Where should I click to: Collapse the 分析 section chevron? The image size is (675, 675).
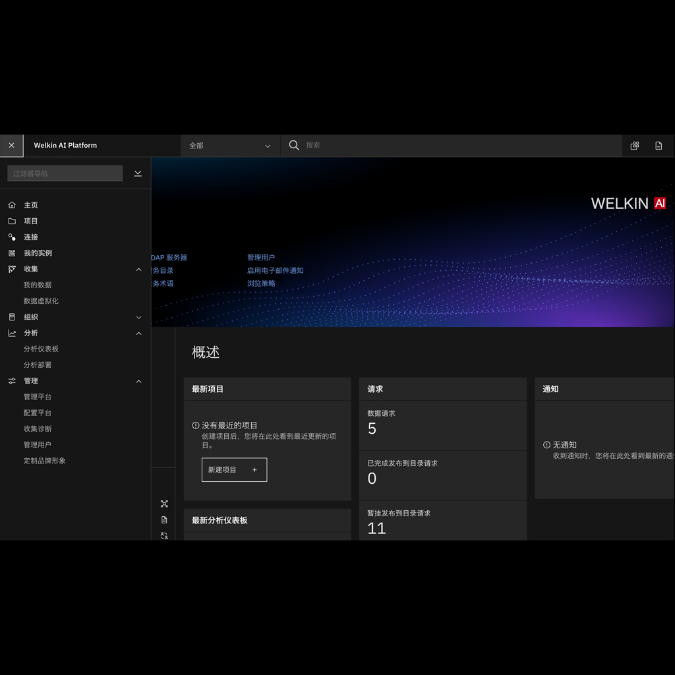coord(138,333)
